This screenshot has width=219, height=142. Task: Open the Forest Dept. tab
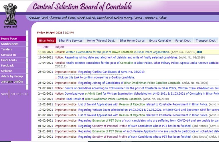click(x=183, y=41)
